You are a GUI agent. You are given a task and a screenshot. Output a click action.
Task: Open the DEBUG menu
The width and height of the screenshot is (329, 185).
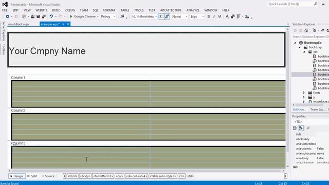click(70, 10)
